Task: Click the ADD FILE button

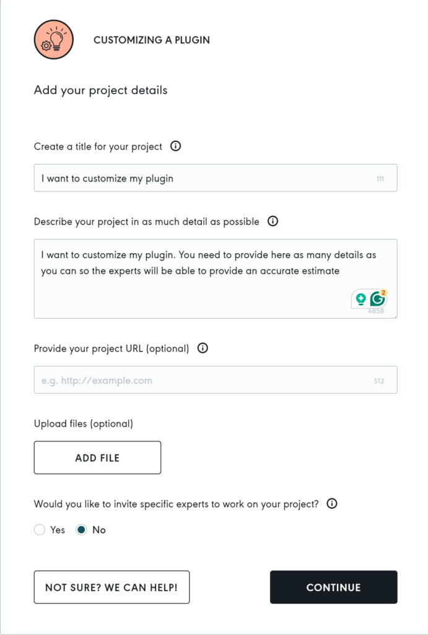Action: tap(97, 457)
